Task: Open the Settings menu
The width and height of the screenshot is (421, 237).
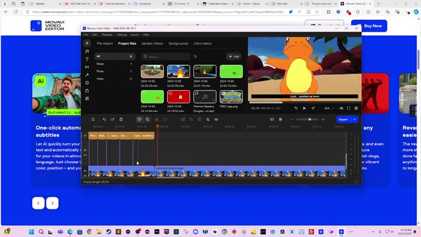Action: [x=122, y=35]
